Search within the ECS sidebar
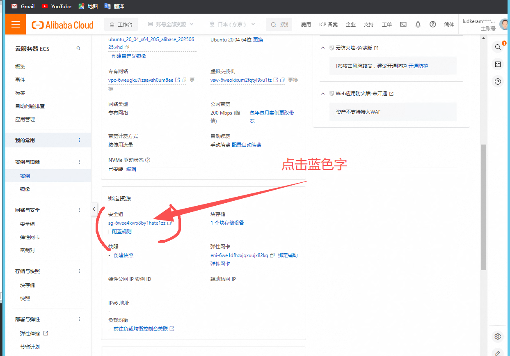Image resolution: width=510 pixels, height=356 pixels. [x=78, y=49]
